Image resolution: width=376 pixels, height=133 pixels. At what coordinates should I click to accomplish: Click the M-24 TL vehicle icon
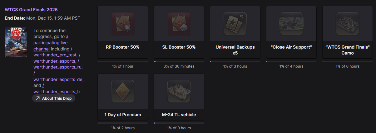point(179,91)
